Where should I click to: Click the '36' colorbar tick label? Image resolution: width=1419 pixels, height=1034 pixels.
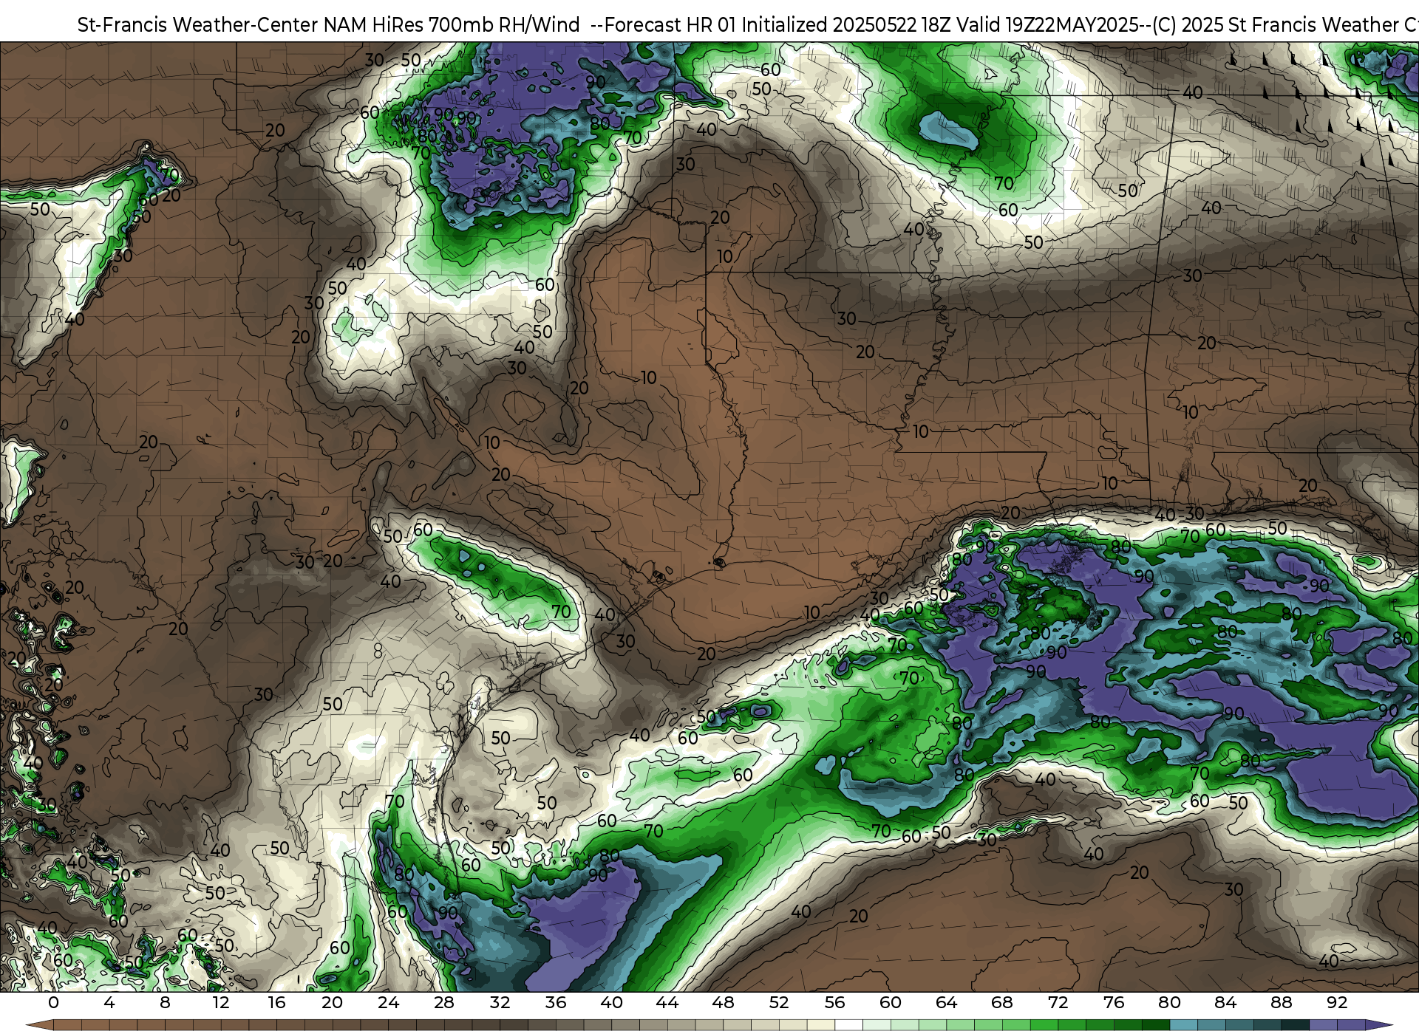tap(556, 1003)
